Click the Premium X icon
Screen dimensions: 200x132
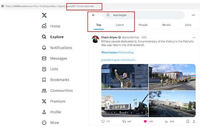(x=44, y=101)
